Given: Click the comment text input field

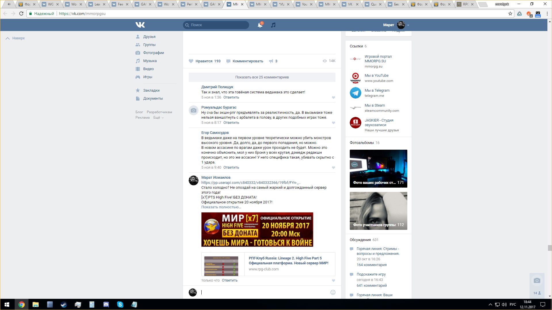Looking at the screenshot, I should pyautogui.click(x=265, y=292).
